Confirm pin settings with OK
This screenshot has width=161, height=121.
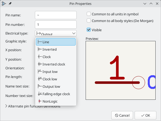(x=146, y=115)
